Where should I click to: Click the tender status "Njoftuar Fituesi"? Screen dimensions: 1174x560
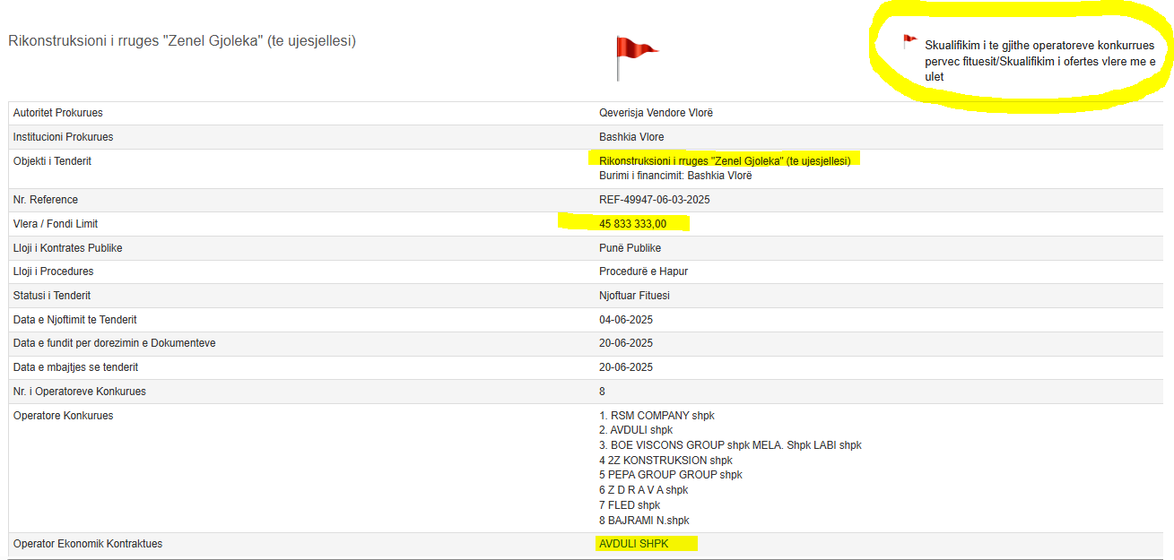click(634, 296)
